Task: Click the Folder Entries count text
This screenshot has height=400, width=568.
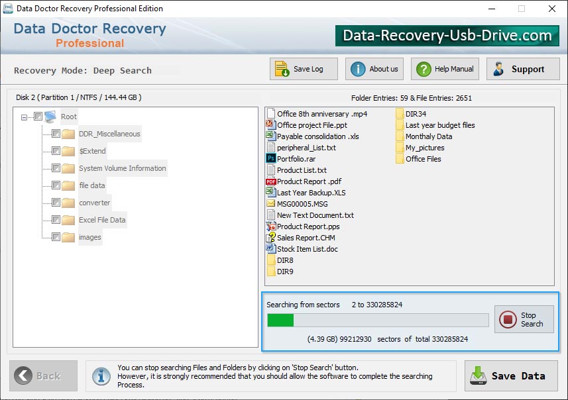Action: point(412,98)
